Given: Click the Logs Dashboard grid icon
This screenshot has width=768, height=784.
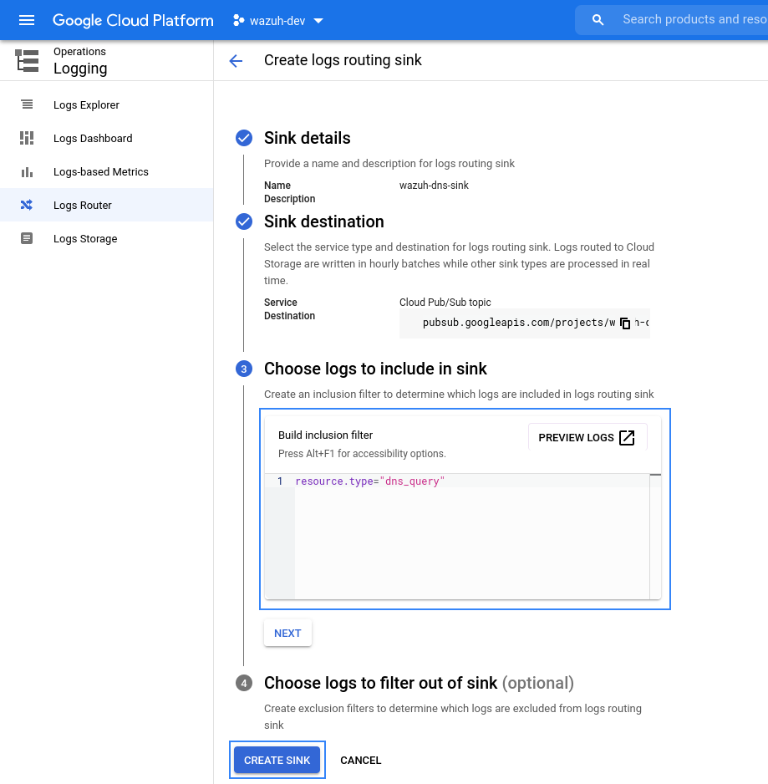Looking at the screenshot, I should pos(27,138).
